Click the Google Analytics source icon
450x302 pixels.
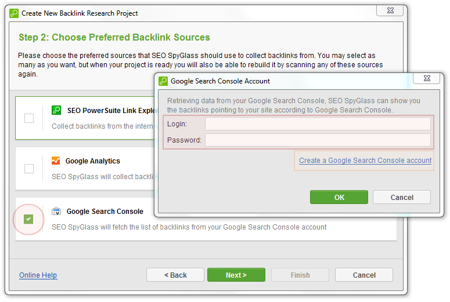click(56, 161)
